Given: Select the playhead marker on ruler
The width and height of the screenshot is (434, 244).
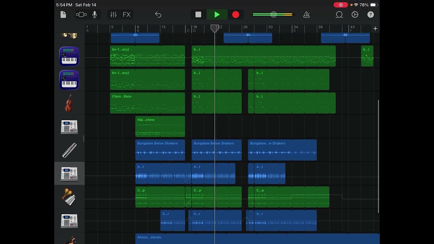Looking at the screenshot, I should [x=215, y=28].
